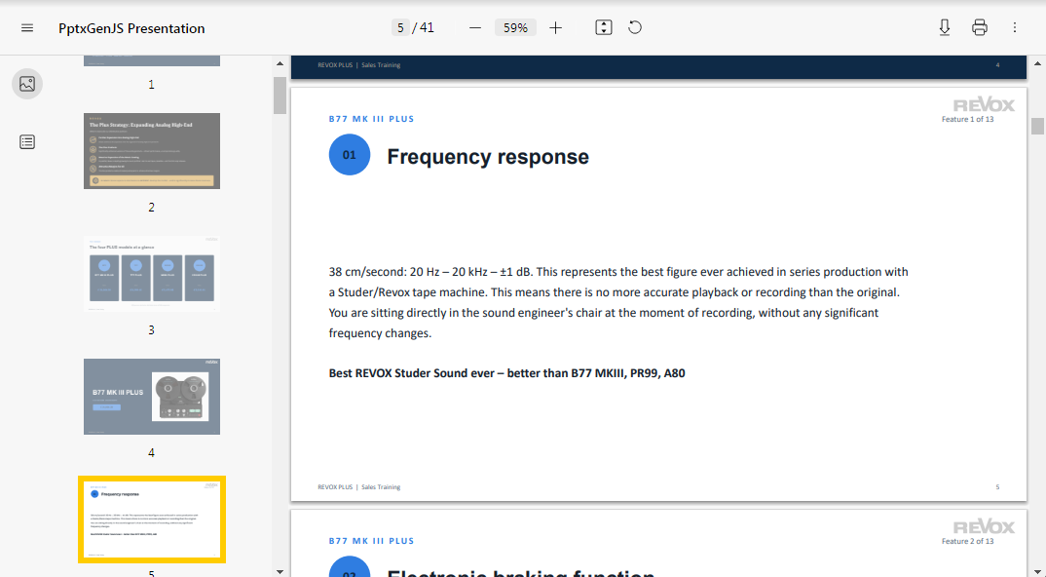Click the blue '01' number circle

[350, 155]
